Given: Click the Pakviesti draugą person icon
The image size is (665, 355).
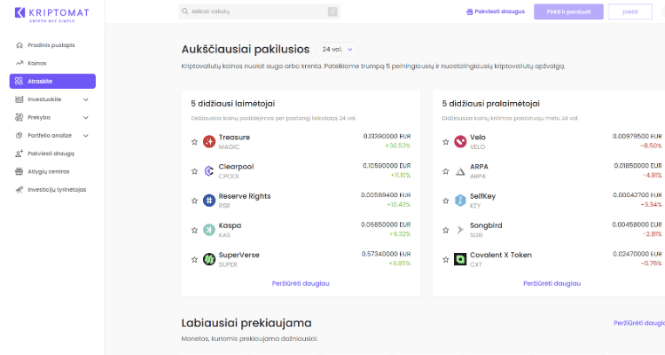Looking at the screenshot, I should coord(20,154).
